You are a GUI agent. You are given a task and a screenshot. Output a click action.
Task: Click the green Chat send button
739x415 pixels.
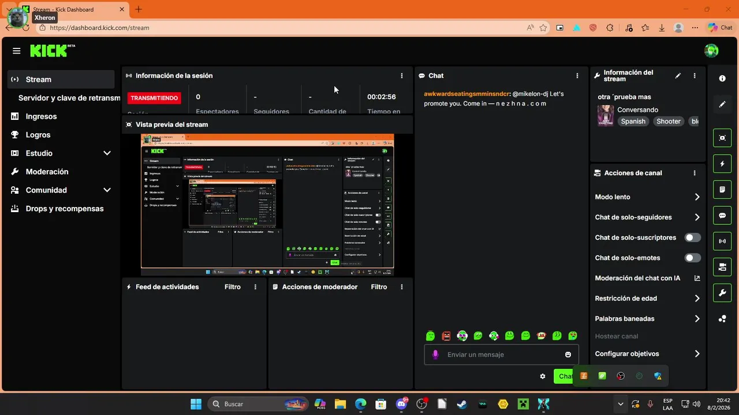563,376
